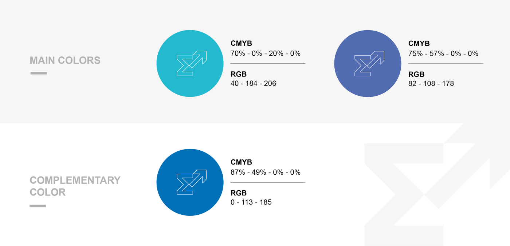The width and height of the screenshot is (510, 246).
Task: Click the RGB label beside the dark blue circle
Action: pyautogui.click(x=239, y=193)
